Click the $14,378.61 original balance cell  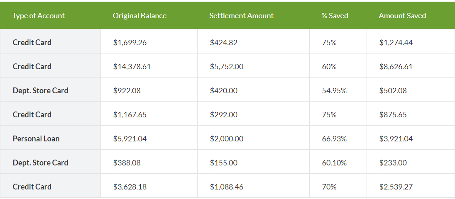click(x=132, y=66)
